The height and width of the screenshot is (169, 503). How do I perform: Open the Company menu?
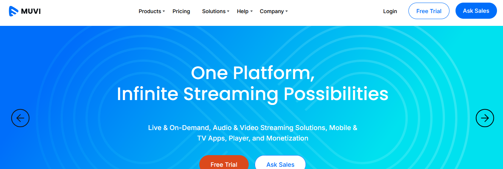click(x=272, y=11)
